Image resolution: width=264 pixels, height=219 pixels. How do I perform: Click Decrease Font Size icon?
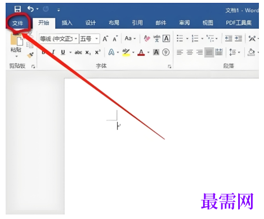tap(115, 38)
